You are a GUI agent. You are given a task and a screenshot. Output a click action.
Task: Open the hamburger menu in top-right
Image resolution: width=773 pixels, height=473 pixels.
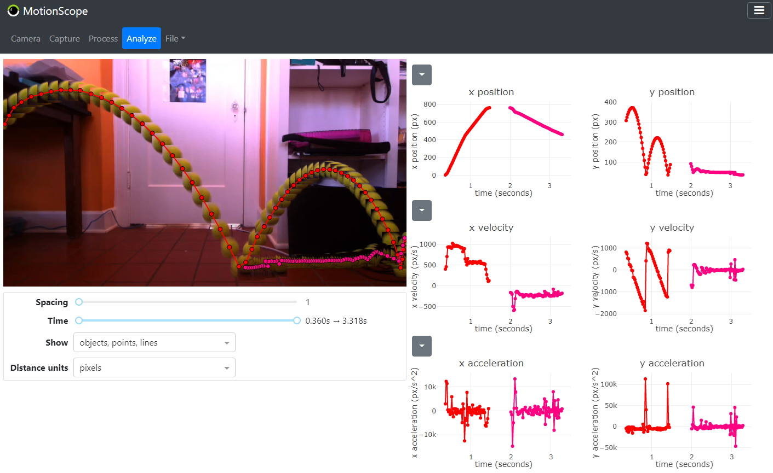[759, 10]
